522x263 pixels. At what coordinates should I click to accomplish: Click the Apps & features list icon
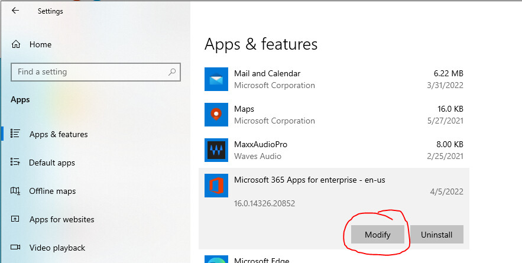tap(15, 134)
